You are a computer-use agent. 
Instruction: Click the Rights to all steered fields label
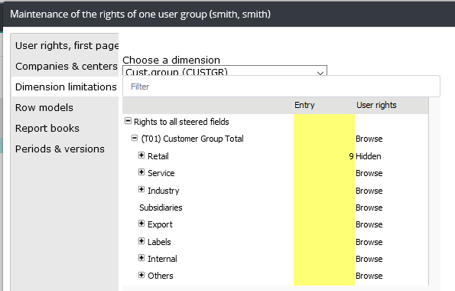pyautogui.click(x=181, y=122)
